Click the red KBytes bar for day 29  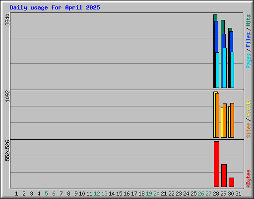click(224, 176)
